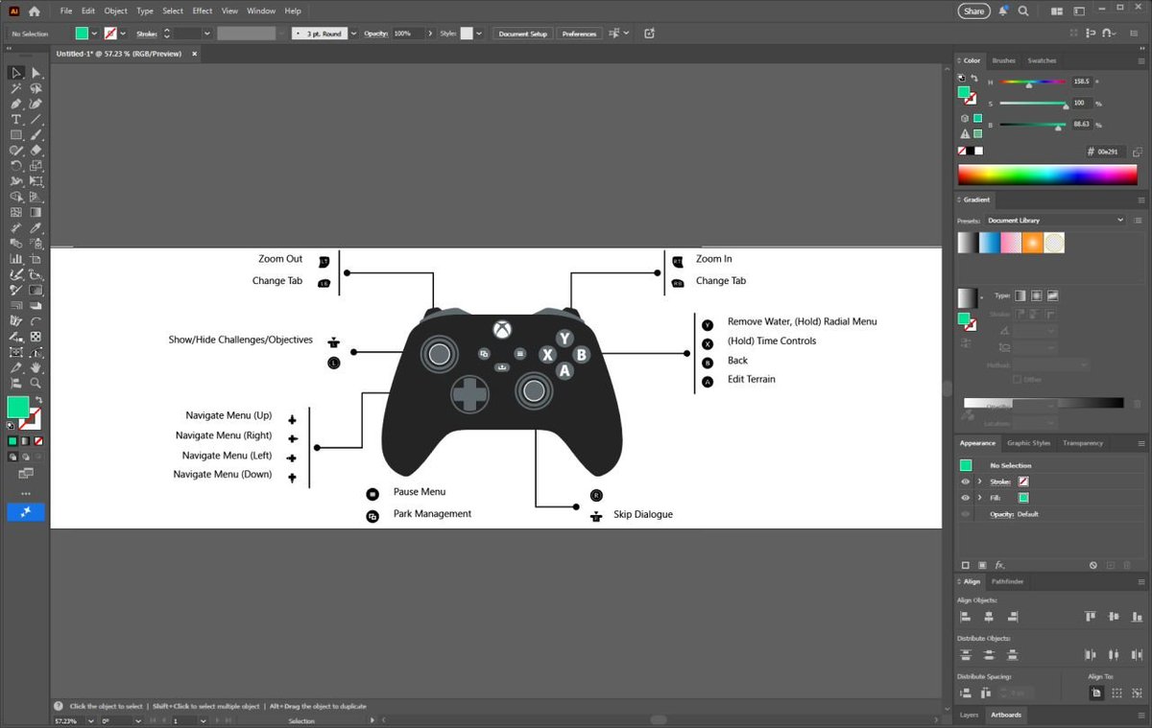Image resolution: width=1152 pixels, height=728 pixels.
Task: Select the Zoom tool
Action: 36,383
